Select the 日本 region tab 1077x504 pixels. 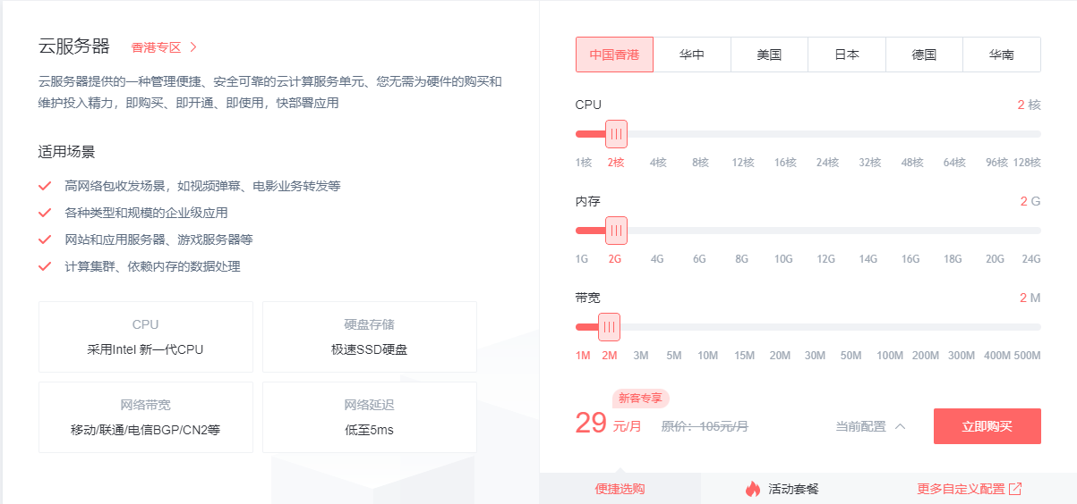[x=847, y=55]
